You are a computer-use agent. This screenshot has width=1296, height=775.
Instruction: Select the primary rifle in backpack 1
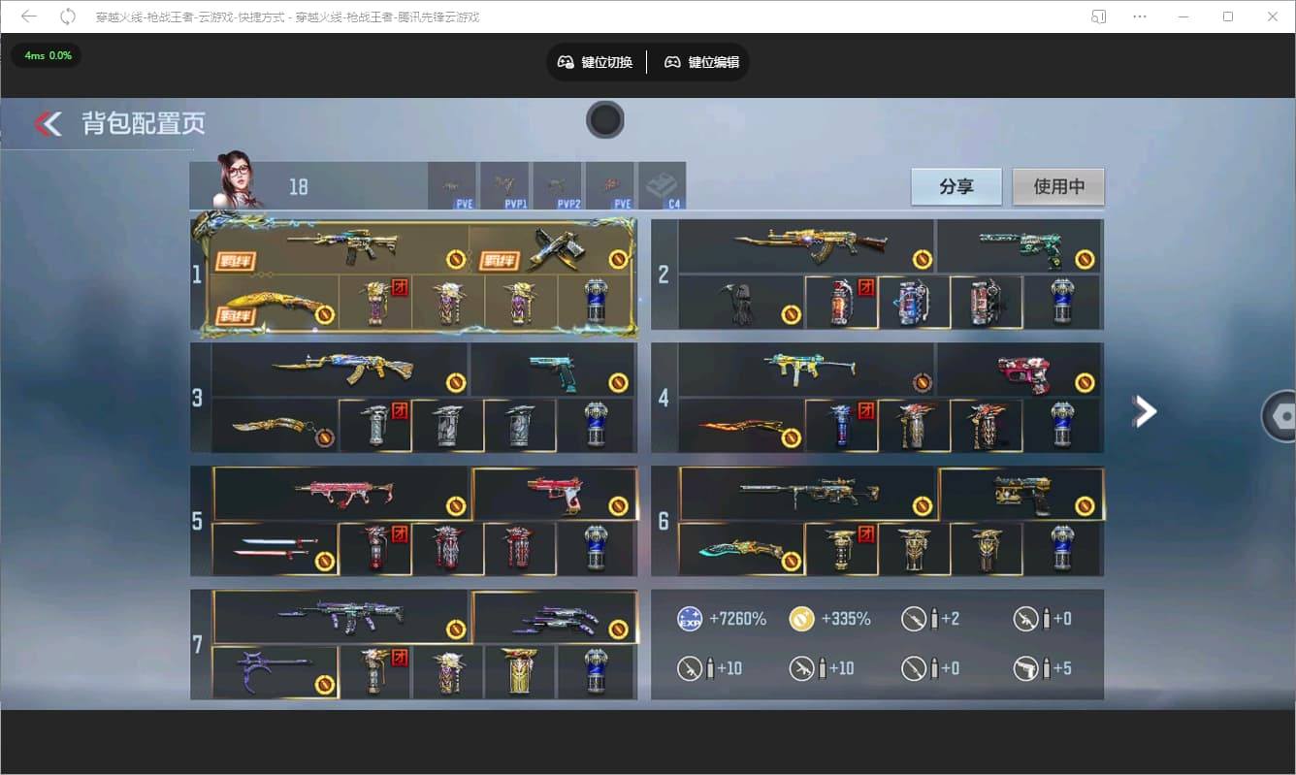(340, 248)
